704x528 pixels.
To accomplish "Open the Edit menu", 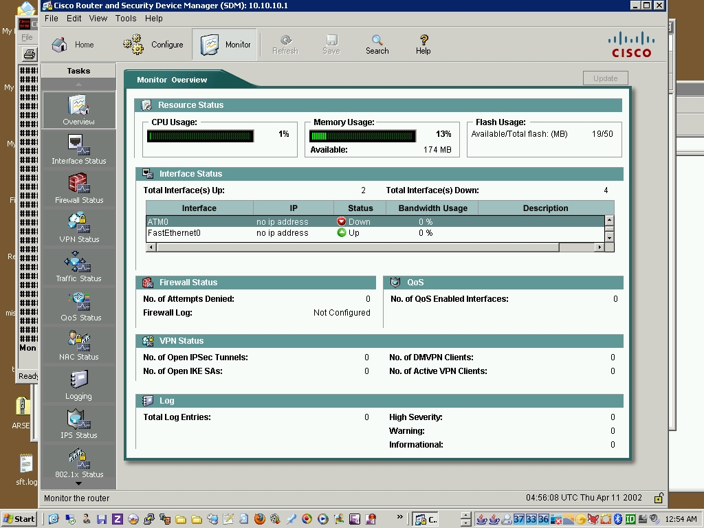I will point(74,19).
